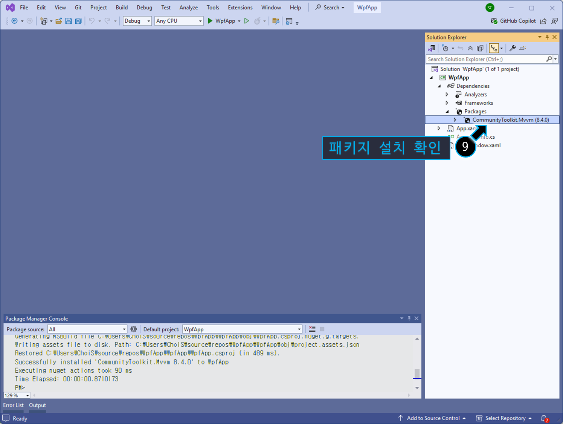The width and height of the screenshot is (563, 424).
Task: Switch to the Error List tab
Action: point(14,405)
